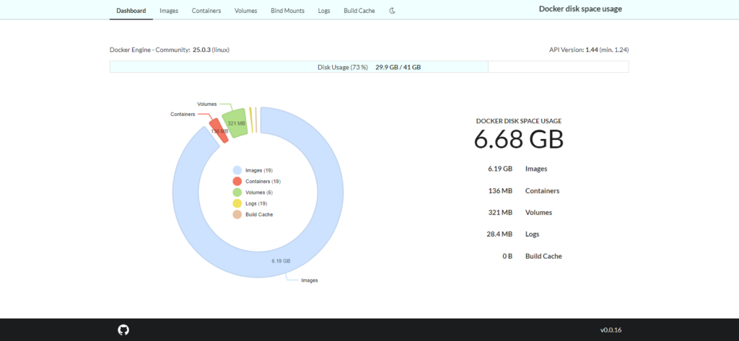Toggle dark mode moon icon
The image size is (739, 341).
(392, 10)
